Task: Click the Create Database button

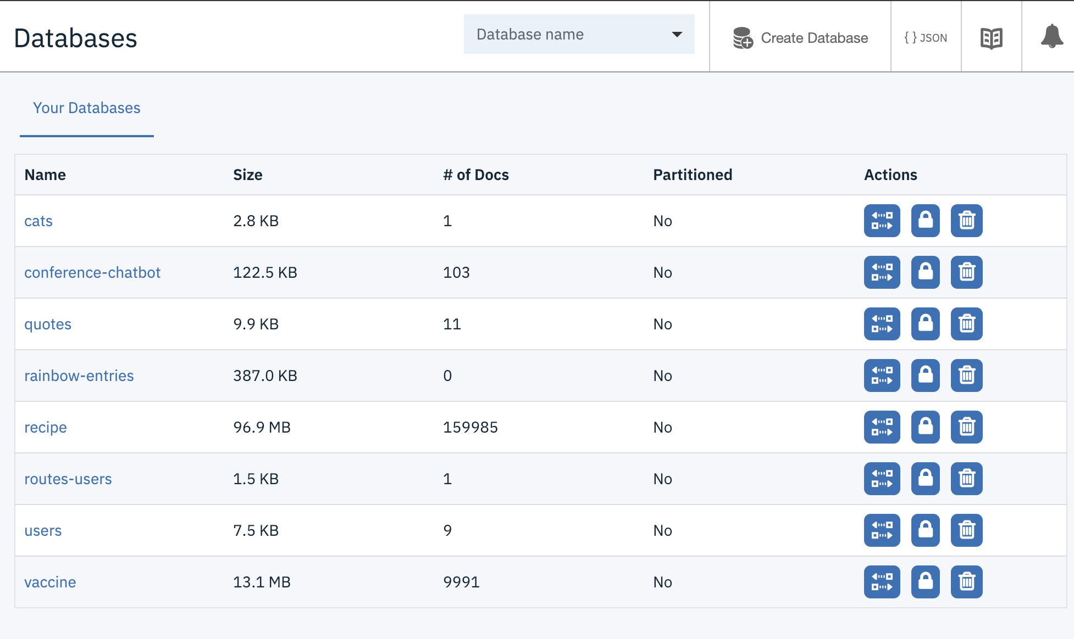Action: tap(800, 38)
